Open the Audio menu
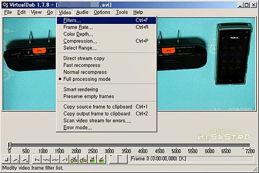259x173 pixels. pyautogui.click(x=82, y=12)
